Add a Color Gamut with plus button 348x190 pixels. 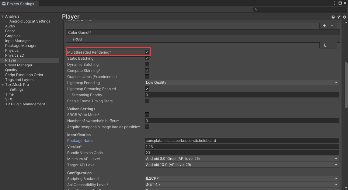325,45
